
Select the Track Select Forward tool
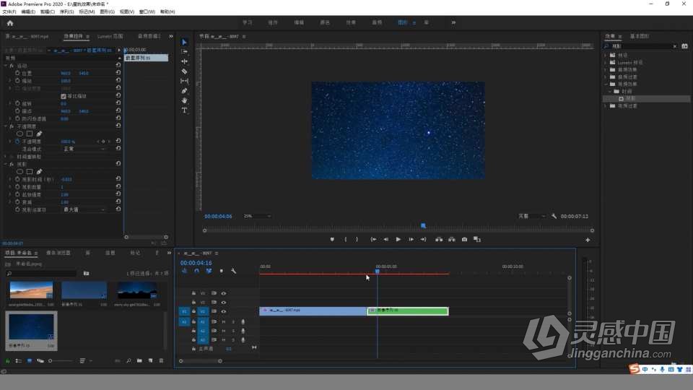click(184, 52)
